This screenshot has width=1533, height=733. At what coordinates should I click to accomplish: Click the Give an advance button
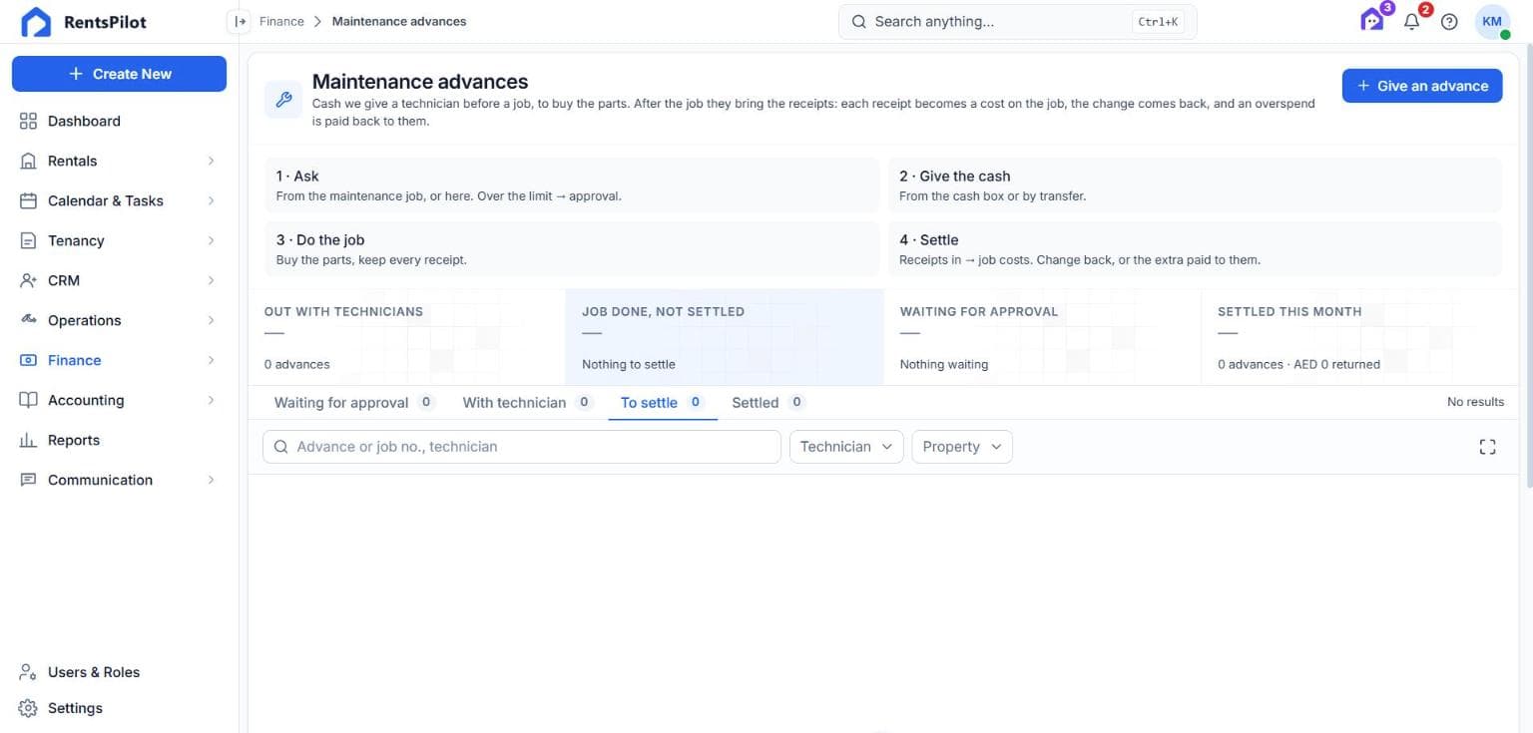[x=1422, y=86]
